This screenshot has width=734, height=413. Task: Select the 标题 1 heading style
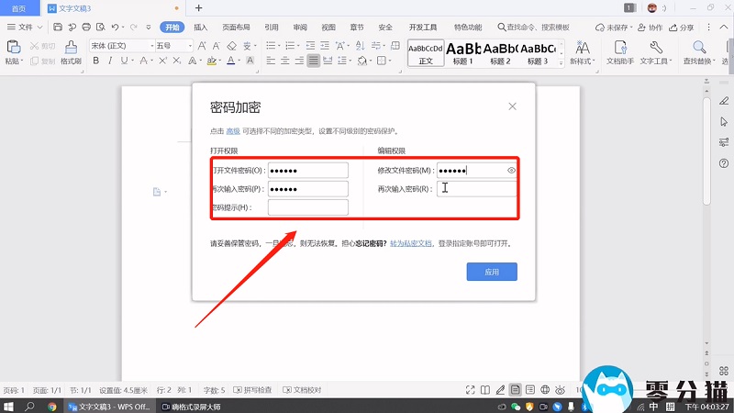463,53
